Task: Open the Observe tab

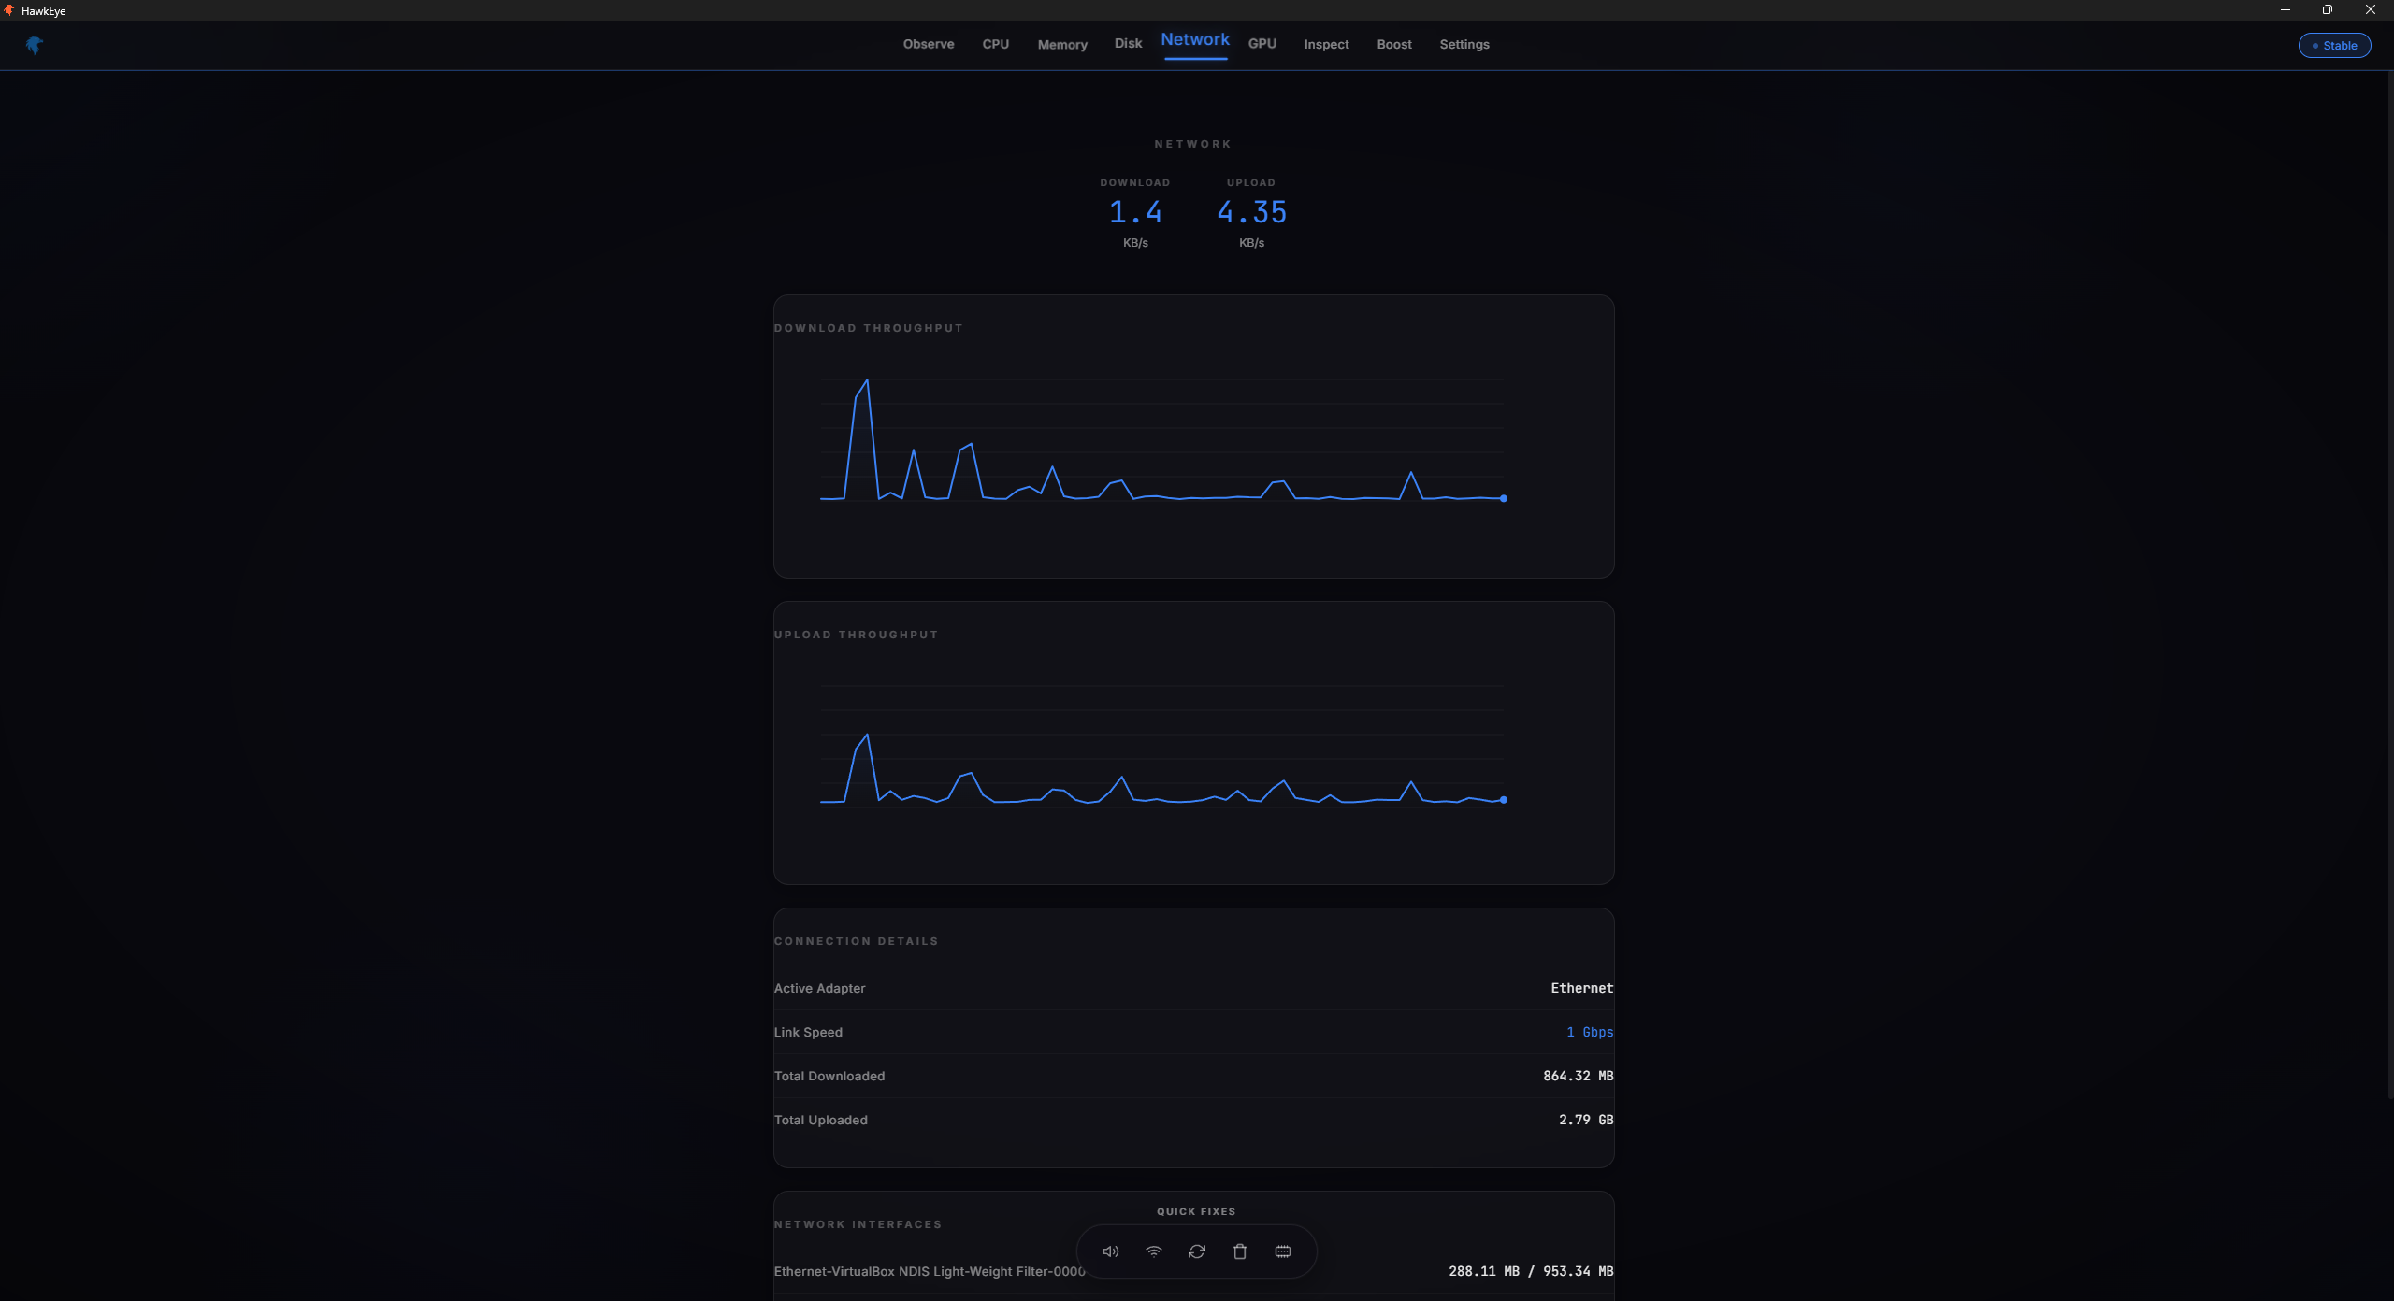Action: pos(928,44)
